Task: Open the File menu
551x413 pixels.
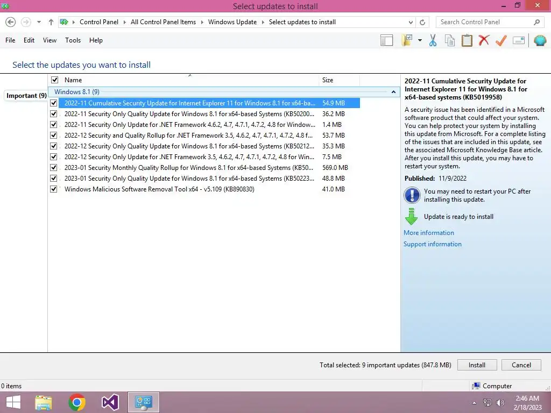Action: coord(10,40)
